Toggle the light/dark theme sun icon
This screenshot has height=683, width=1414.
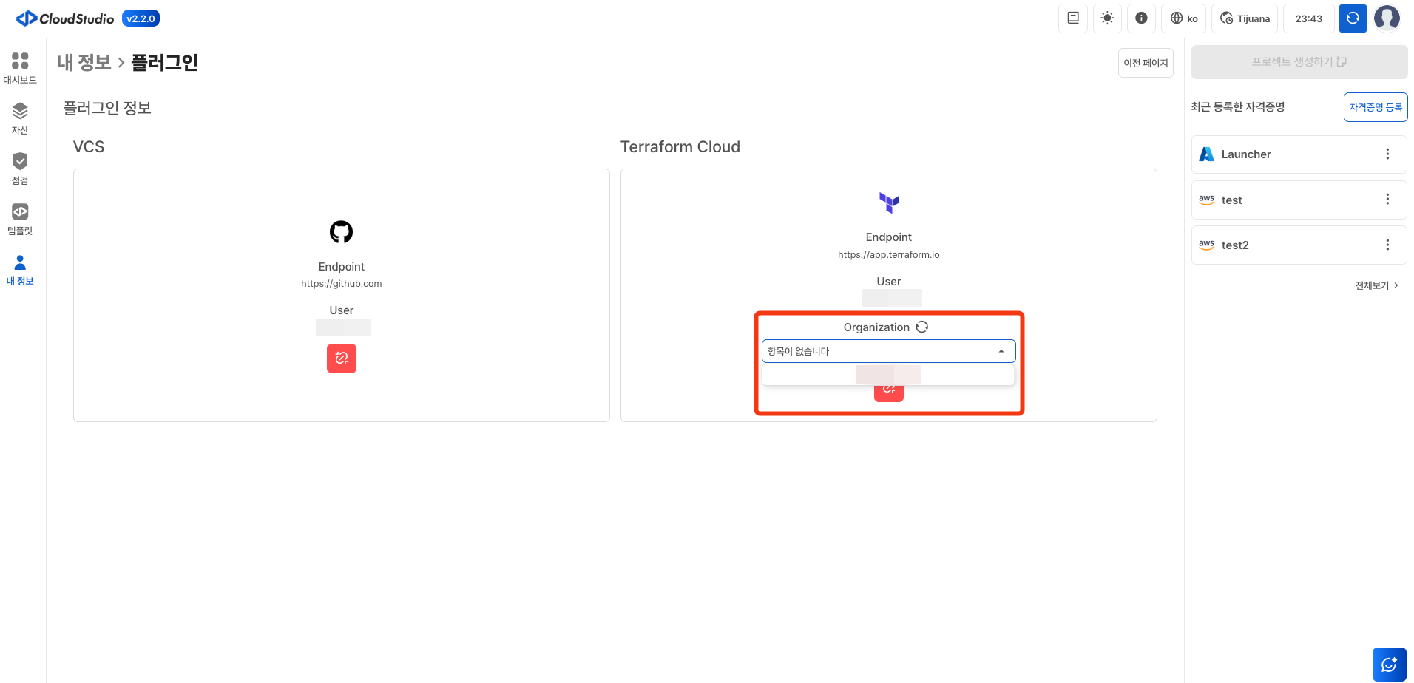(x=1107, y=18)
